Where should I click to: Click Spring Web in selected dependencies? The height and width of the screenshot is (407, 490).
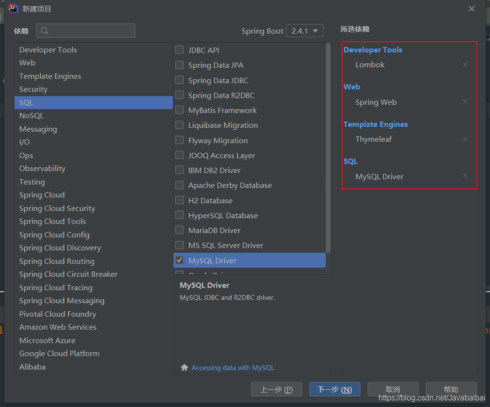tap(376, 102)
